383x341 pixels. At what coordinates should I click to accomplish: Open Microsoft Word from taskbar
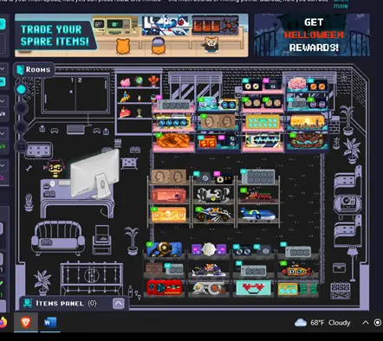pyautogui.click(x=50, y=322)
